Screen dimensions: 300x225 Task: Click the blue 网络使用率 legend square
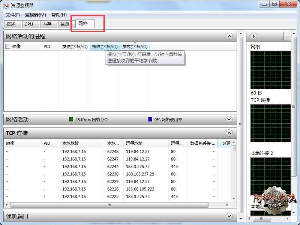[x=150, y=120]
